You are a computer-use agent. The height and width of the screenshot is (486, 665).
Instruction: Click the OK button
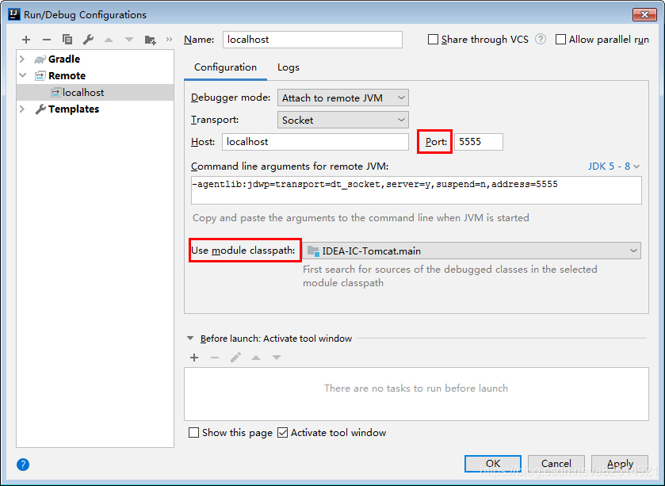tap(493, 464)
